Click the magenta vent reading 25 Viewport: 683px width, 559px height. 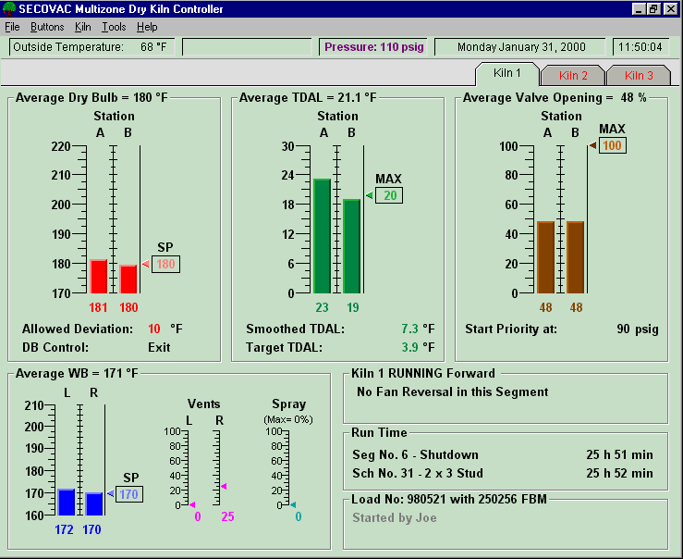(x=227, y=516)
